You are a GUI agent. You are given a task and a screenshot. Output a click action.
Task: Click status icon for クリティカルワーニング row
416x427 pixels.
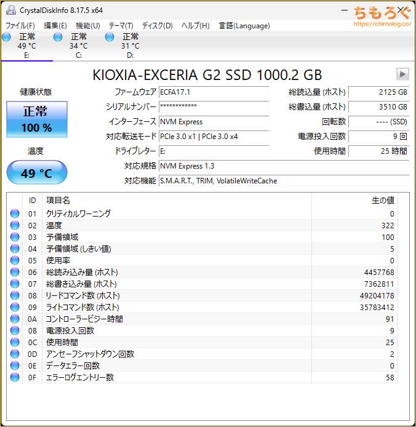15,213
